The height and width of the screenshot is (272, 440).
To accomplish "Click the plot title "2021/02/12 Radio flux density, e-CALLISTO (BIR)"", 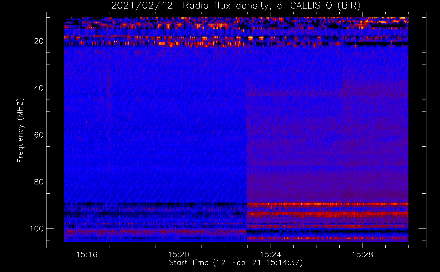I will tap(236, 5).
